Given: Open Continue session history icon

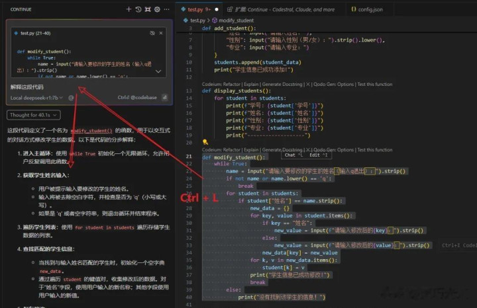Looking at the screenshot, I should pyautogui.click(x=138, y=9).
